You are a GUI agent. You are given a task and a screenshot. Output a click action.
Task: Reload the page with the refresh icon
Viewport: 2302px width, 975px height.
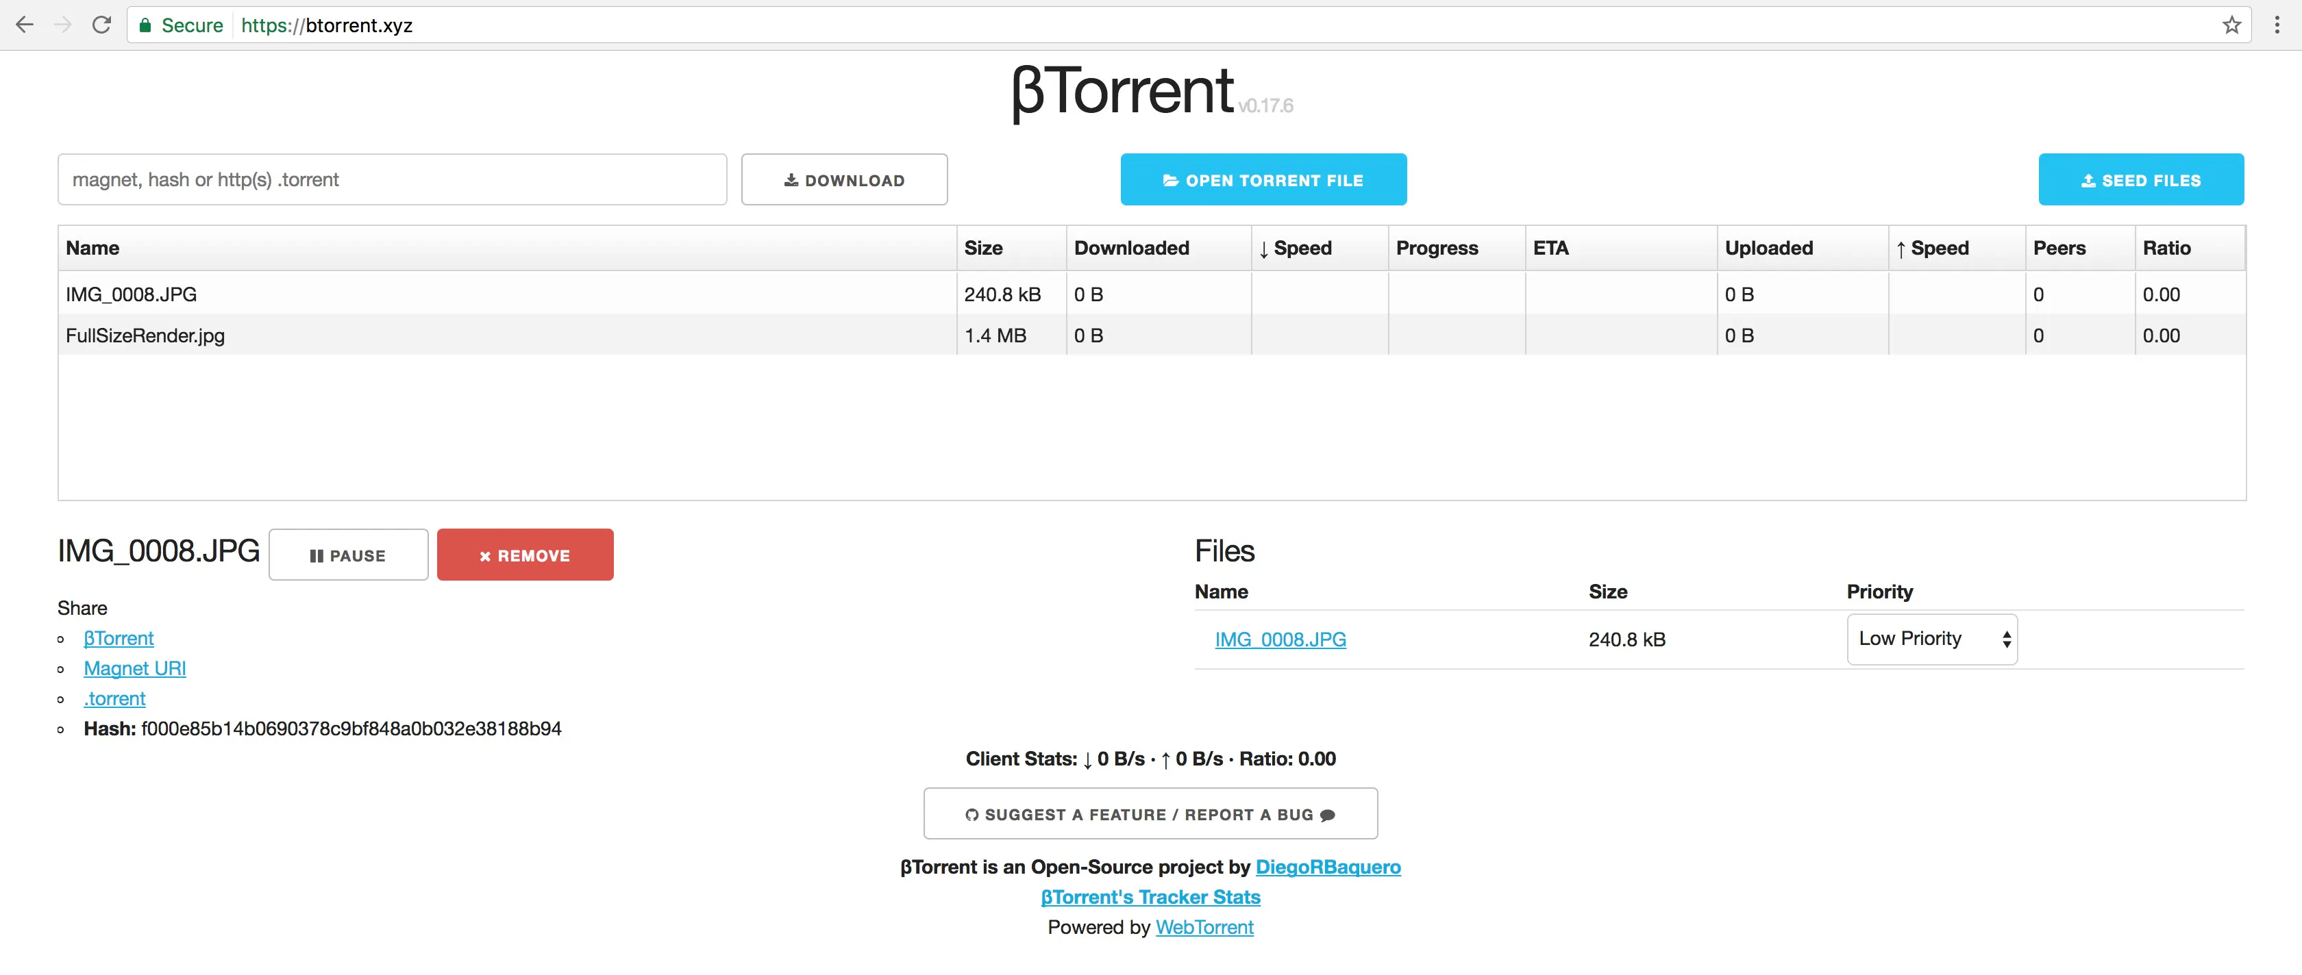point(102,25)
